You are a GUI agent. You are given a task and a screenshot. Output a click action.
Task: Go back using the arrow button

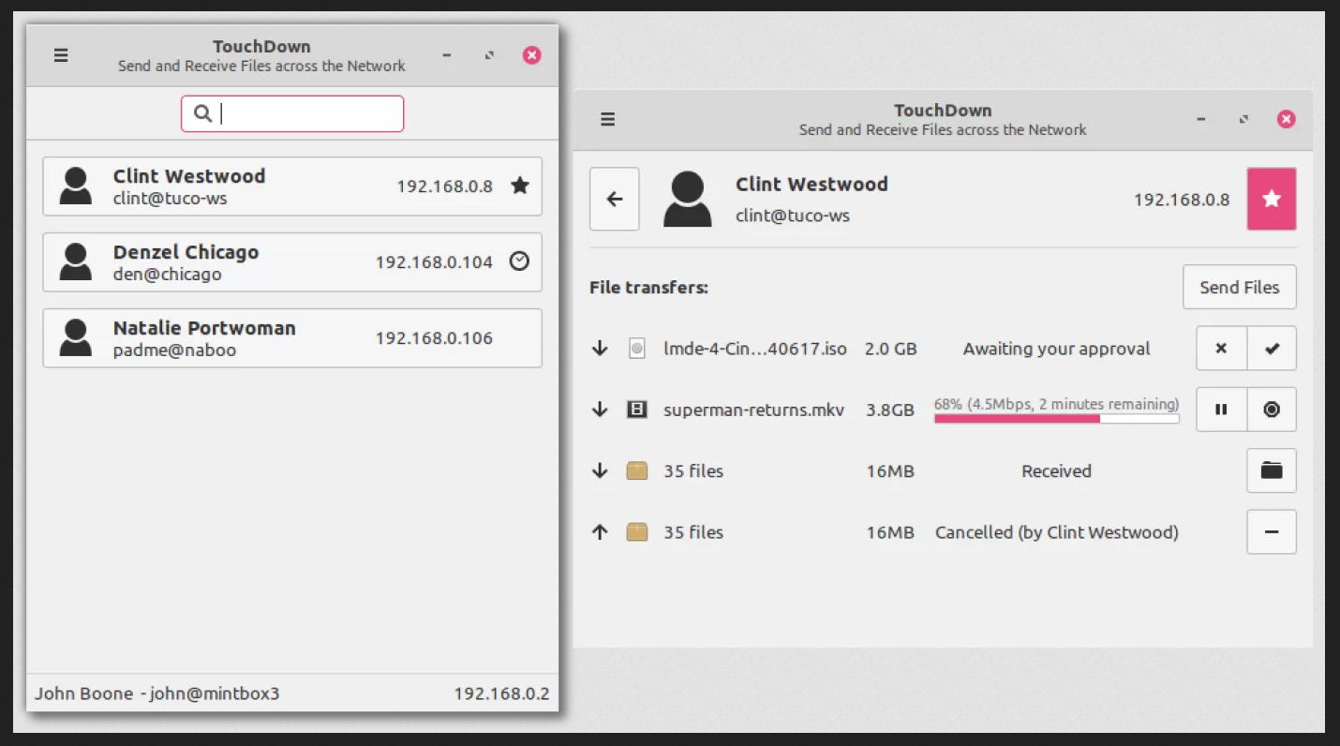tap(615, 199)
